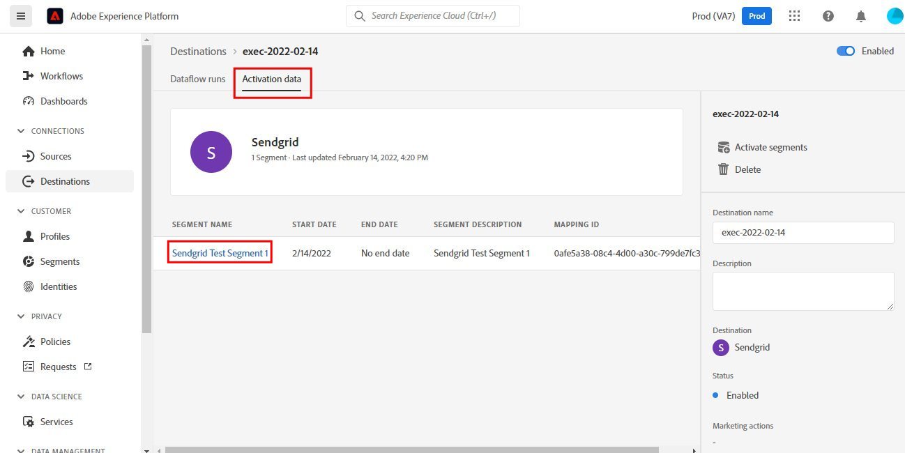Click the scrollbar's right arrow
Viewport: 905px width, 453px height.
(x=694, y=450)
